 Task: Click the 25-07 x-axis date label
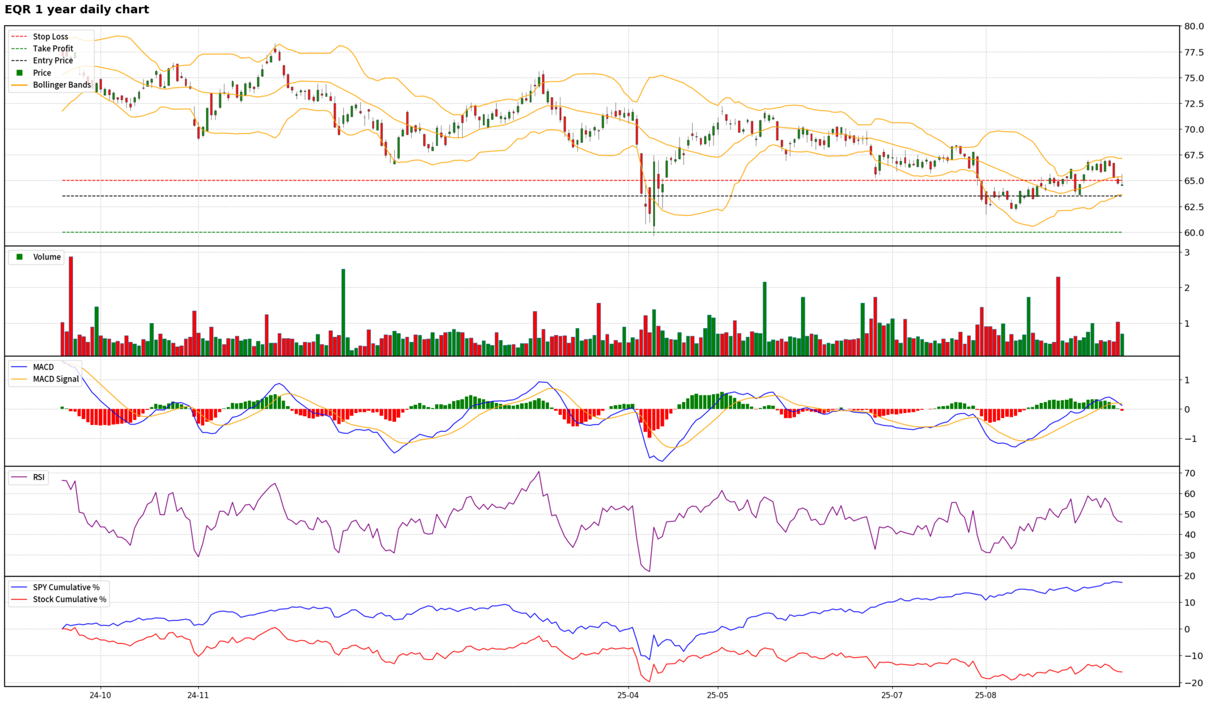(x=892, y=695)
